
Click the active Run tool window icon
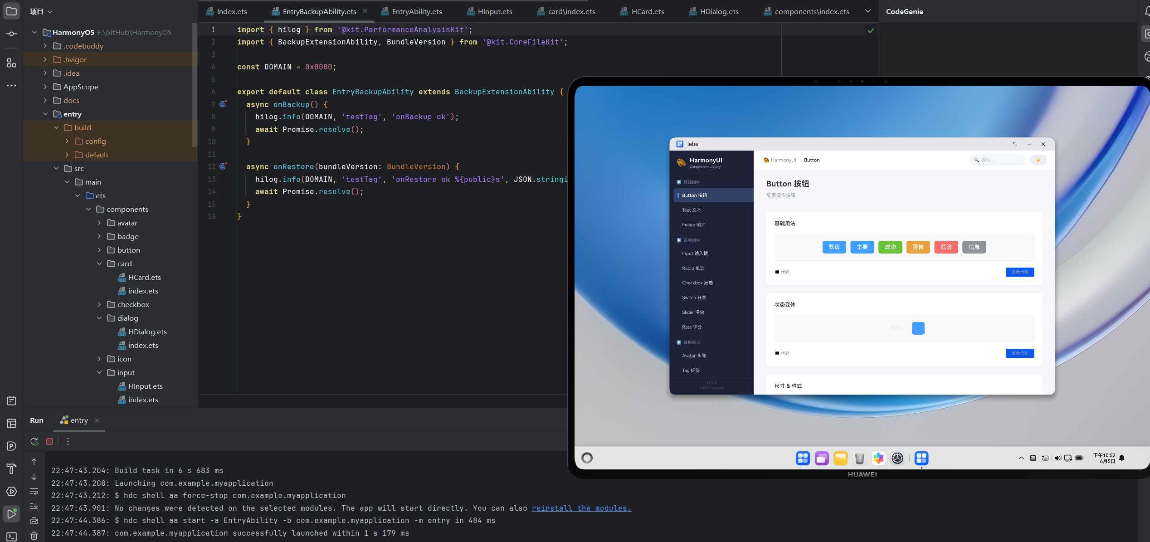point(11,514)
